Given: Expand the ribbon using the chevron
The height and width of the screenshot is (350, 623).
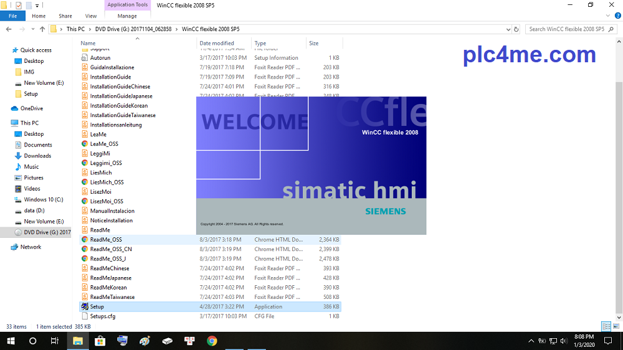Looking at the screenshot, I should [607, 16].
